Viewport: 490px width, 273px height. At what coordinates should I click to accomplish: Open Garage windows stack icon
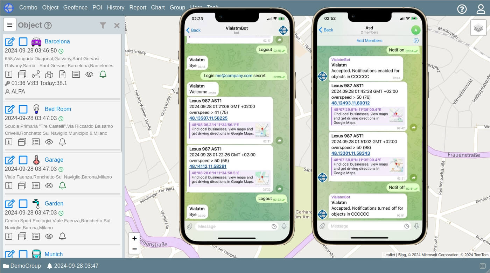point(22,185)
